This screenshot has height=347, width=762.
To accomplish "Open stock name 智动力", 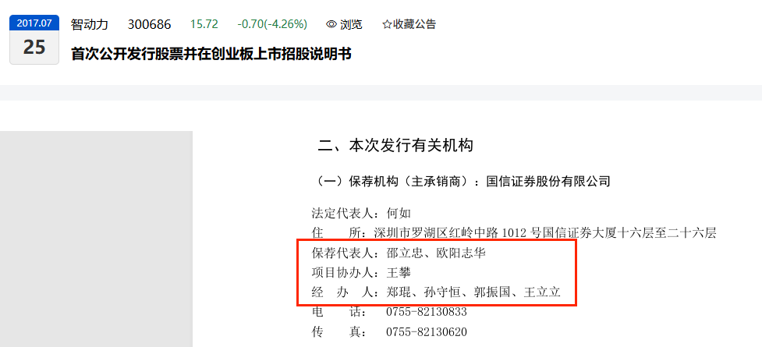I will tap(90, 24).
